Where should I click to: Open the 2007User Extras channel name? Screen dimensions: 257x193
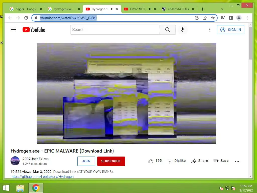click(36, 159)
